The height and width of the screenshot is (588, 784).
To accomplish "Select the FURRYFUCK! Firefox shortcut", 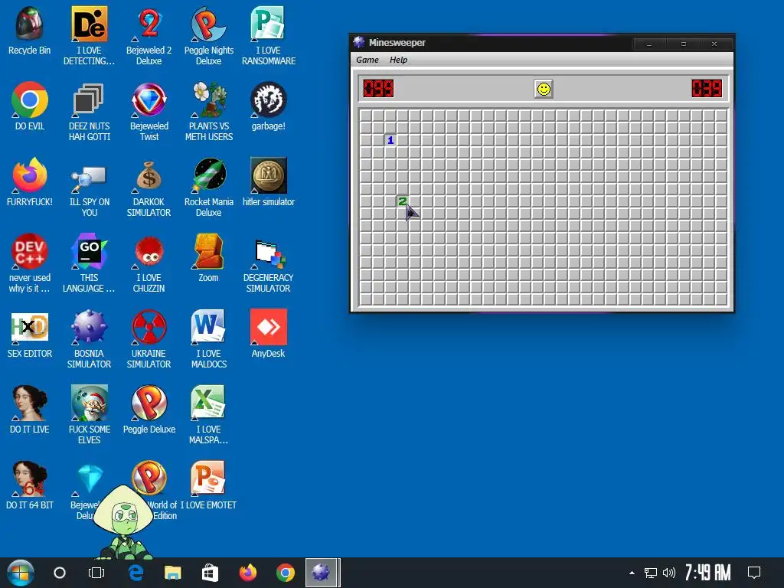I will 30,182.
